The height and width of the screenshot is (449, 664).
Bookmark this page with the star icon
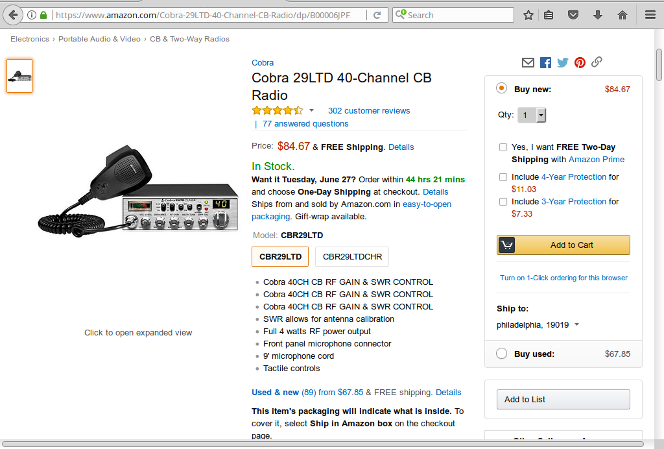(528, 15)
